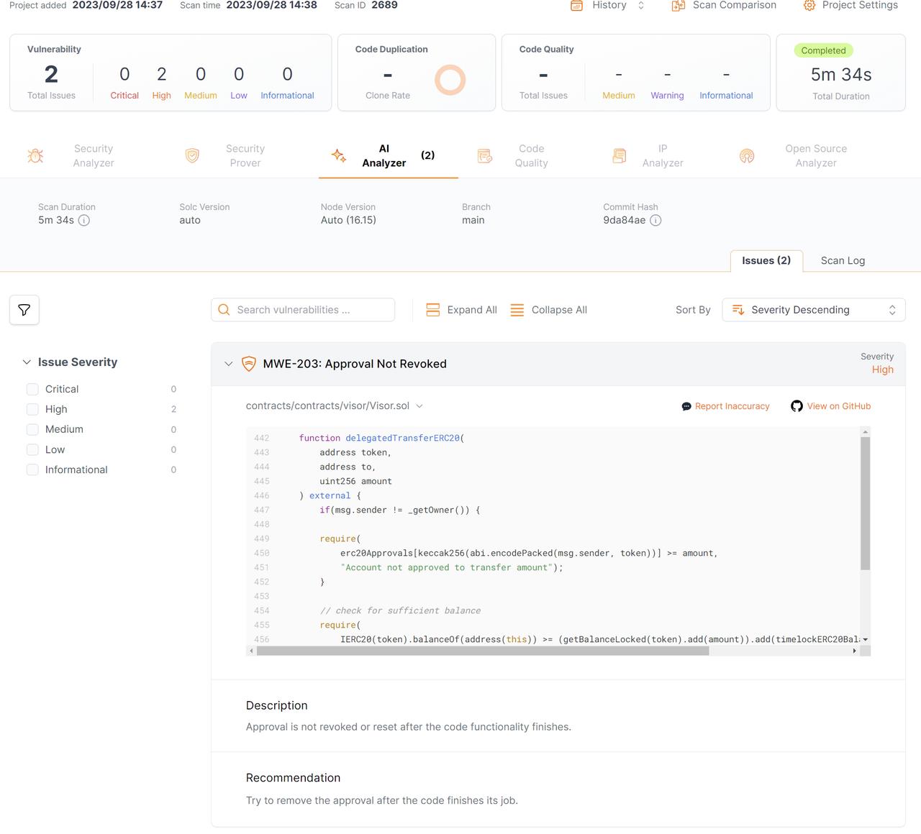This screenshot has width=921, height=834.
Task: Click the MWE-203: Approval Not Revoked title
Action: [x=355, y=364]
